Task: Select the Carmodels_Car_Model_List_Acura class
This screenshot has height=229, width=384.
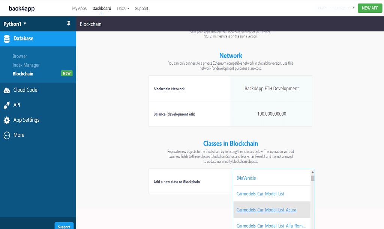Action: point(272,210)
